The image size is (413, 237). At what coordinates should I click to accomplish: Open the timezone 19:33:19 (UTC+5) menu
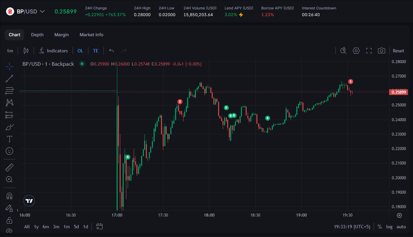pos(352,227)
